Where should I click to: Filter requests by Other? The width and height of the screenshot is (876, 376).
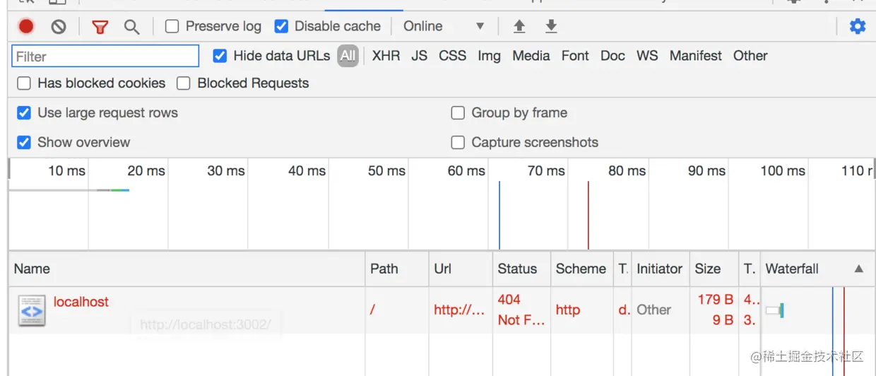point(750,56)
